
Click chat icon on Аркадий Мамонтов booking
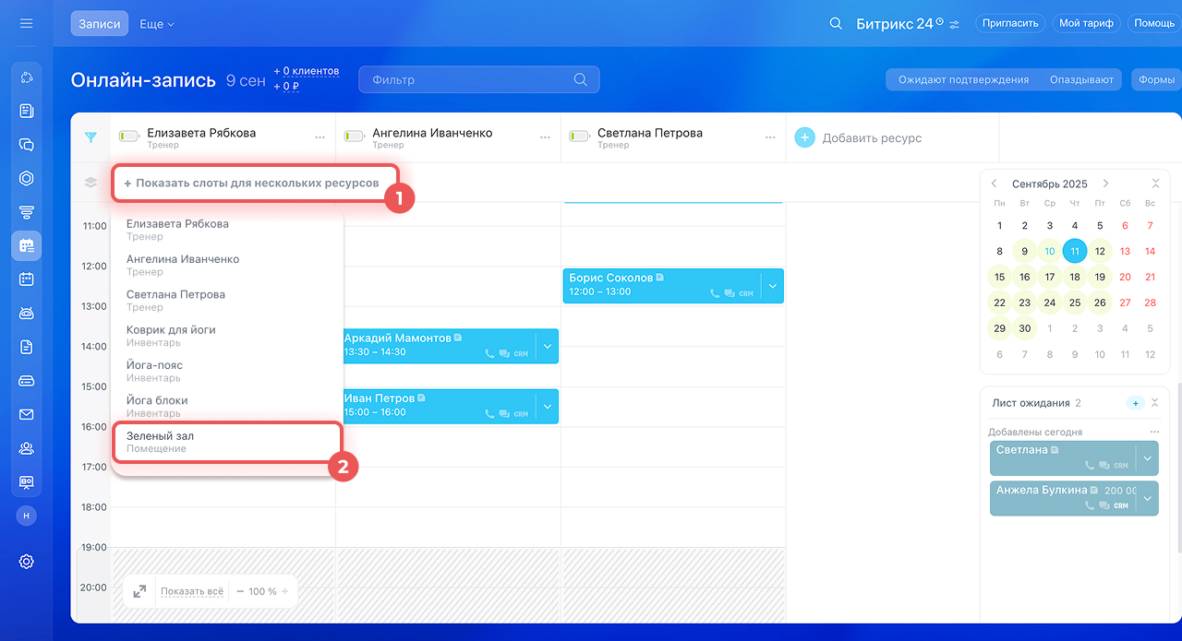(x=504, y=353)
